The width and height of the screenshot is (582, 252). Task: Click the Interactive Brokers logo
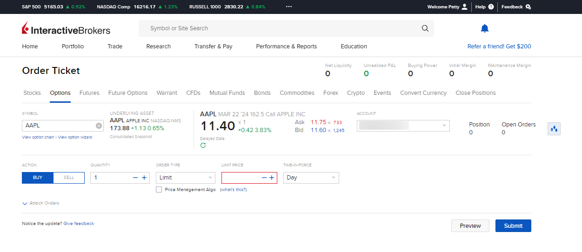pos(66,29)
